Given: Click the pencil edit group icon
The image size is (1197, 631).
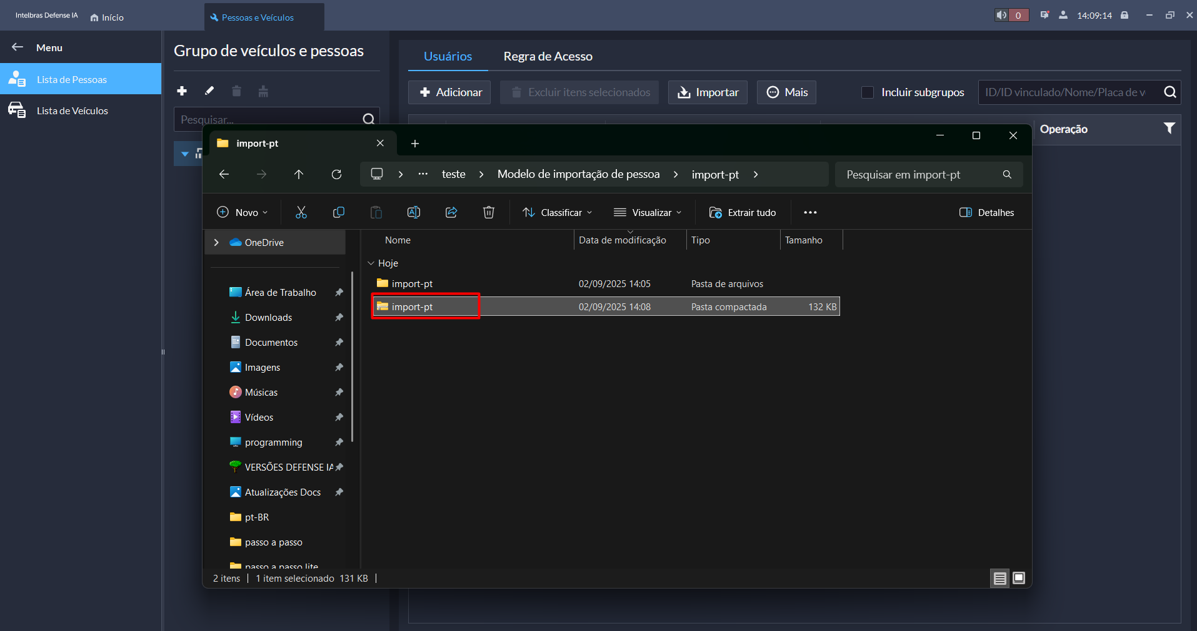Looking at the screenshot, I should (x=209, y=91).
